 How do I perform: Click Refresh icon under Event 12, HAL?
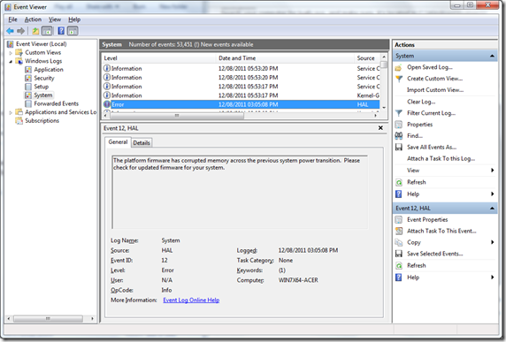(399, 266)
